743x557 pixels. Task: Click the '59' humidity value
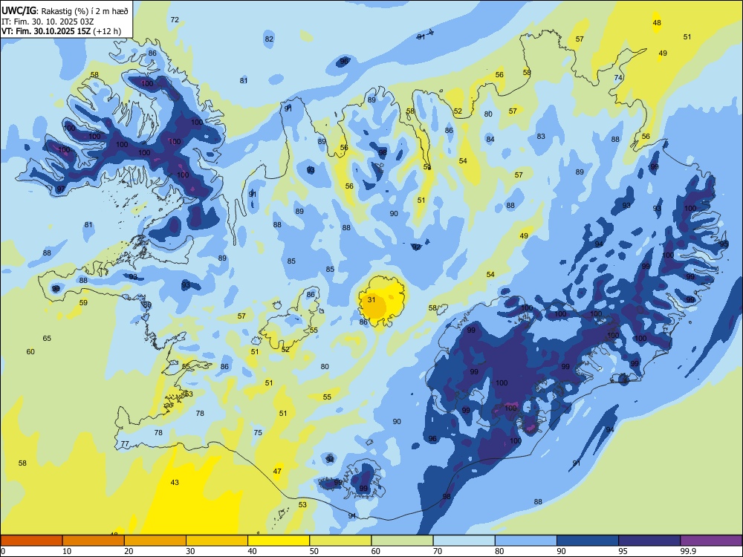pyautogui.click(x=83, y=302)
